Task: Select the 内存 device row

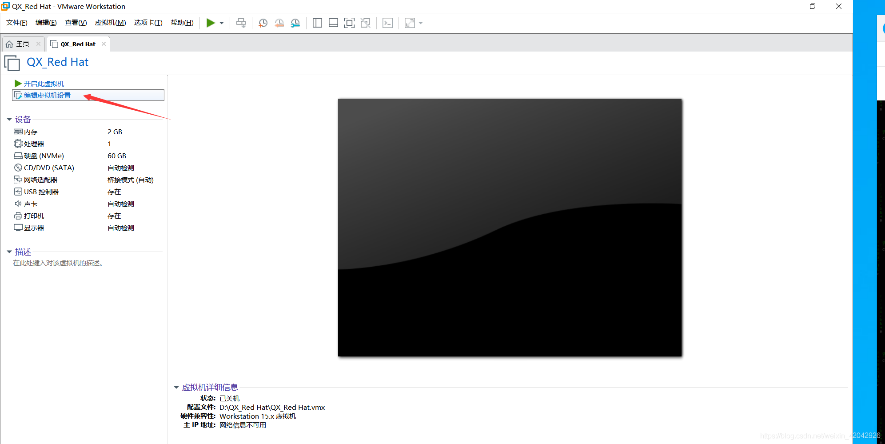Action: 88,132
